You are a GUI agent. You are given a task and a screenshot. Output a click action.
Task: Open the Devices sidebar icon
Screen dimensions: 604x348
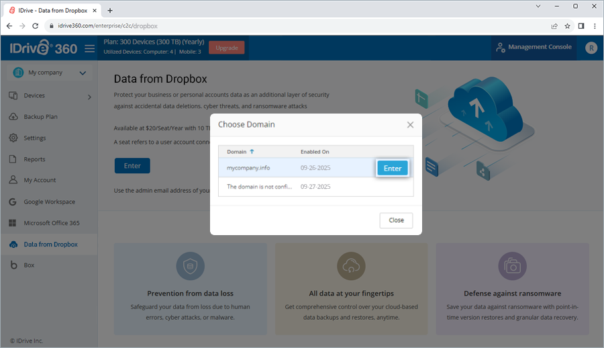[x=13, y=95]
